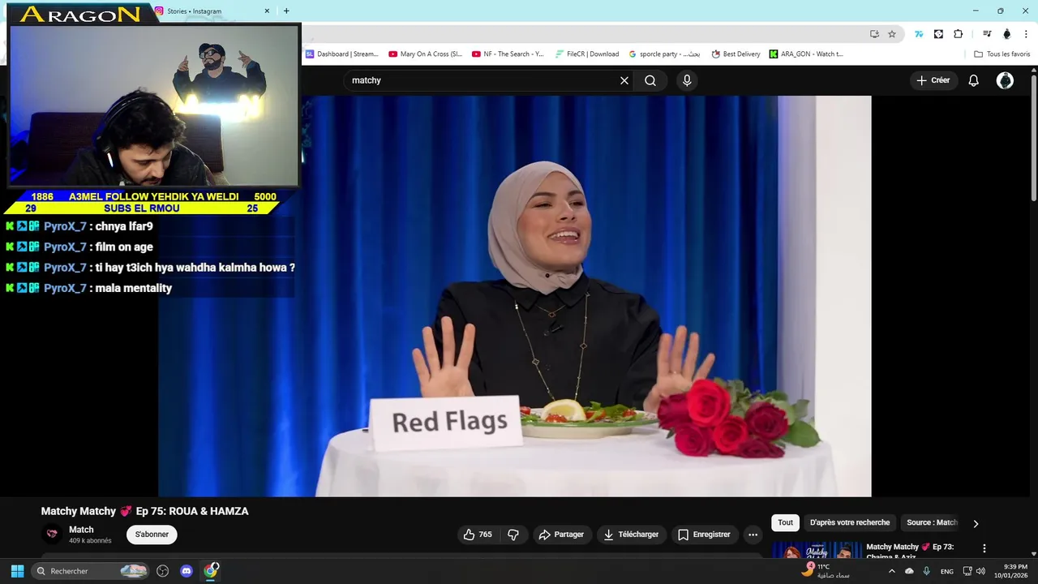1038x584 pixels.
Task: Open the Mary On A Cross bookmark
Action: [426, 54]
